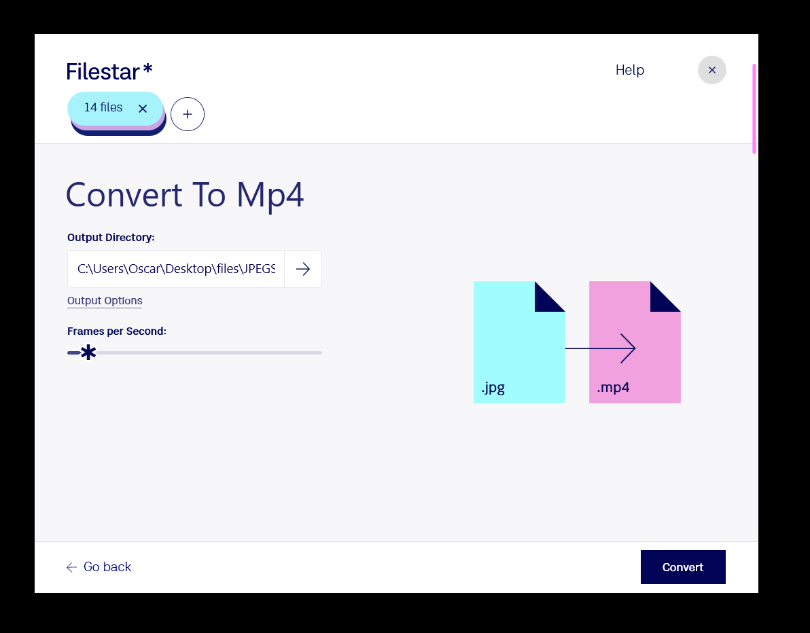Click the .mp4 target file illustration

(x=635, y=342)
